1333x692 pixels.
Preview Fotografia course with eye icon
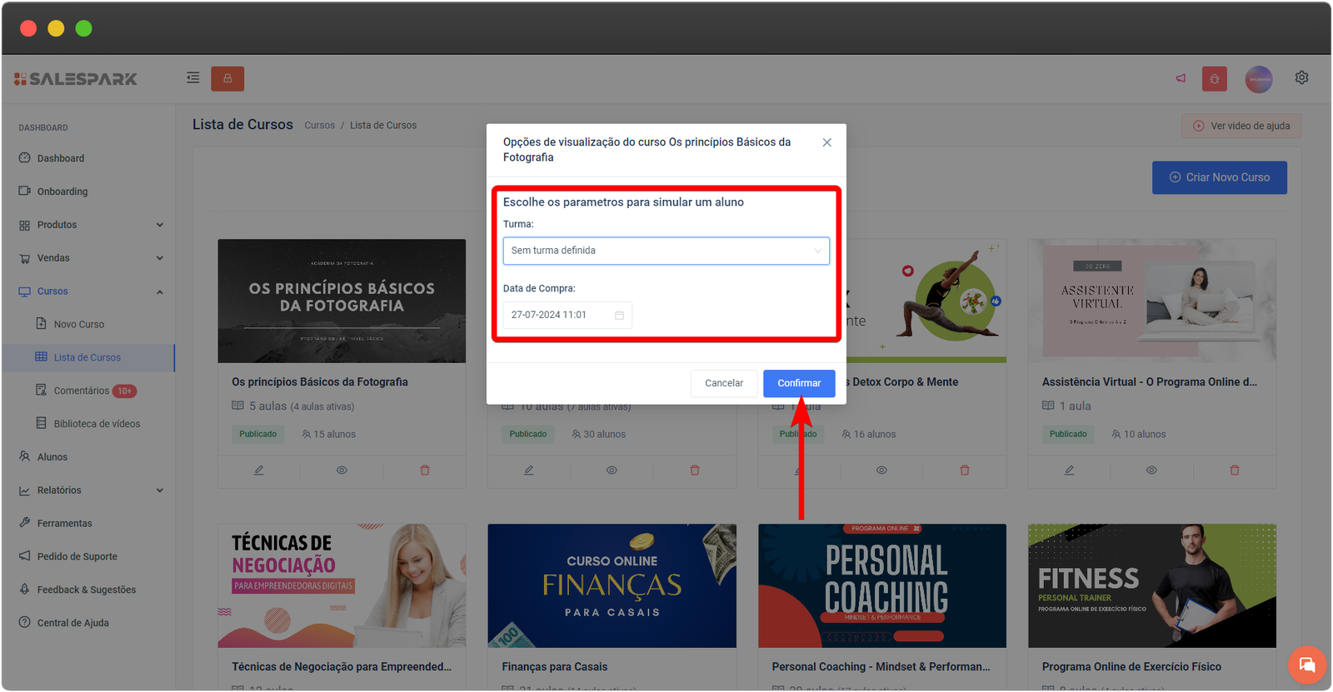click(x=342, y=470)
